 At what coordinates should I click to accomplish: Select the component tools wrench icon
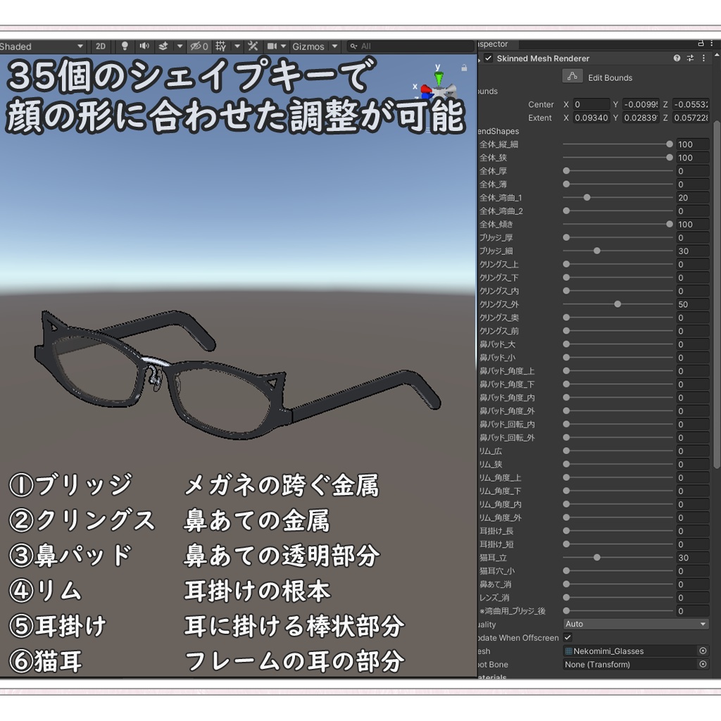click(x=253, y=46)
